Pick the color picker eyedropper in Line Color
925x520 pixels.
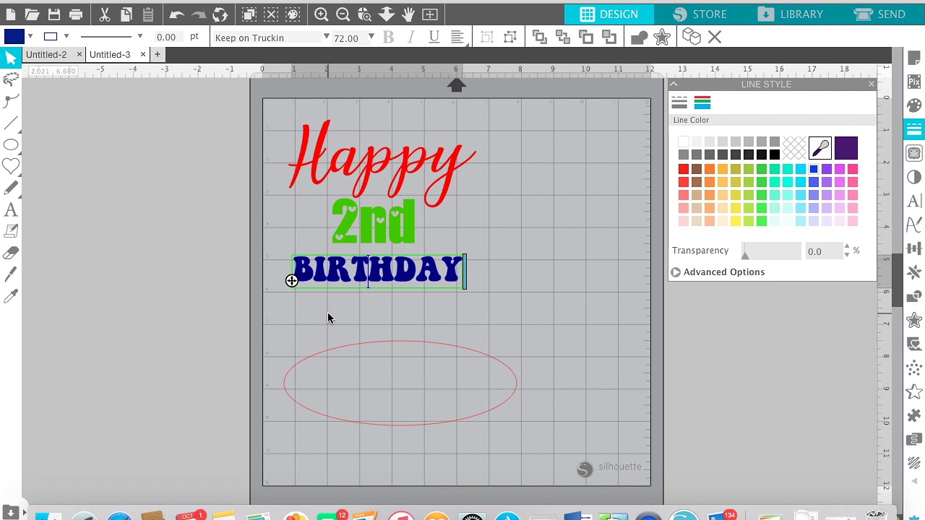tap(820, 148)
